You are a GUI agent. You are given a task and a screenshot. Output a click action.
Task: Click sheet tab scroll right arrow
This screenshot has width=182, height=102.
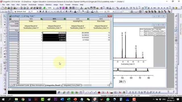pyautogui.click(x=13, y=85)
